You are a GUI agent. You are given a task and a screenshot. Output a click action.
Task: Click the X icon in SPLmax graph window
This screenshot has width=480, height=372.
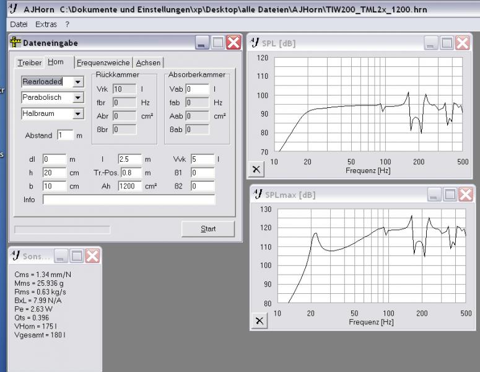[259, 321]
